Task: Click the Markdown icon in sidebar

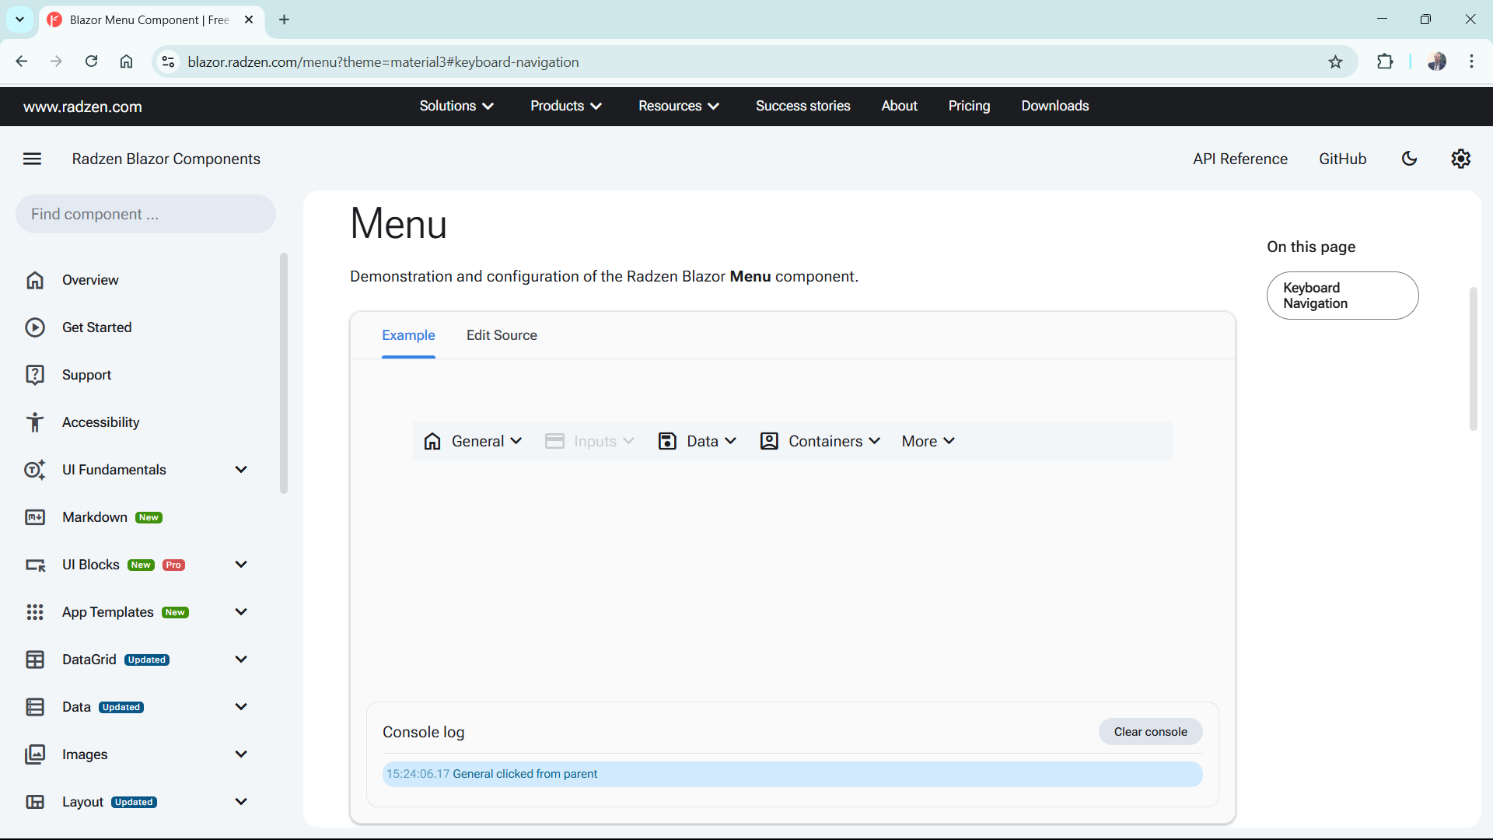Action: (35, 517)
